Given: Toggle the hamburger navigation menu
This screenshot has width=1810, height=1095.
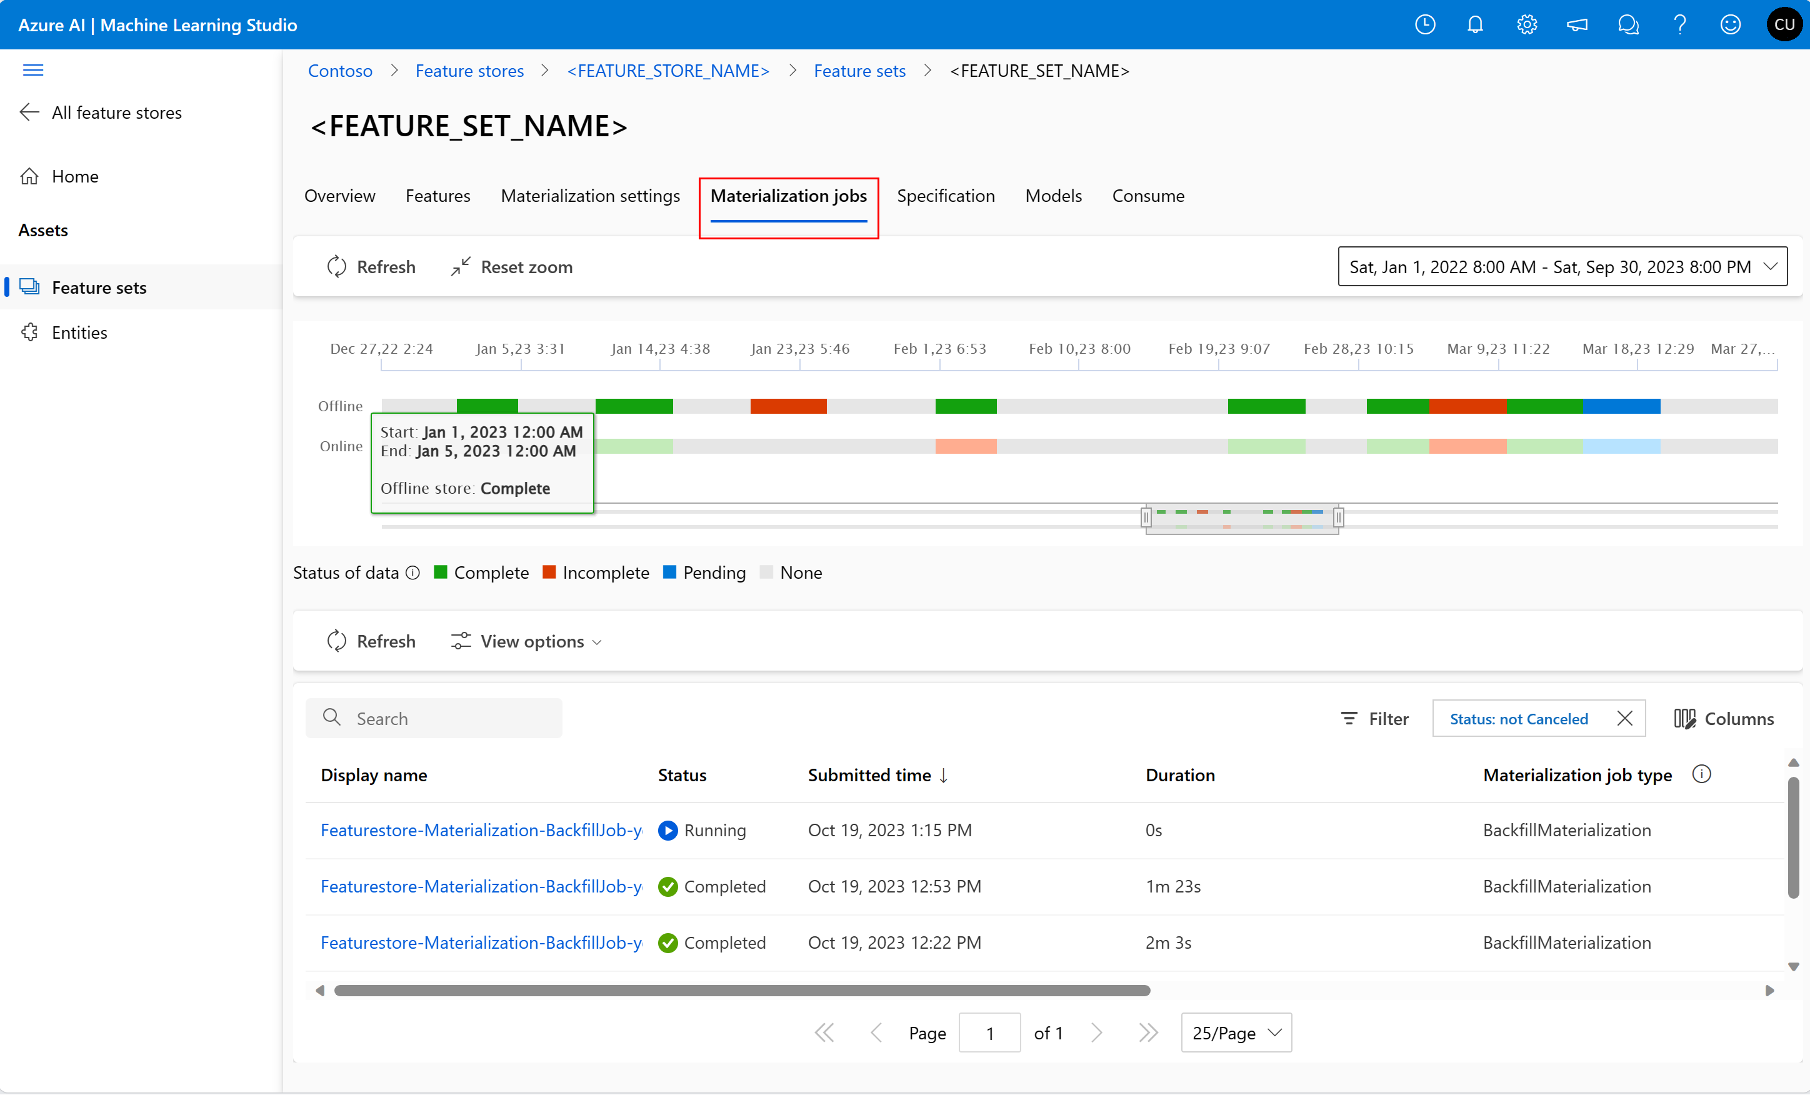Looking at the screenshot, I should pos(33,71).
